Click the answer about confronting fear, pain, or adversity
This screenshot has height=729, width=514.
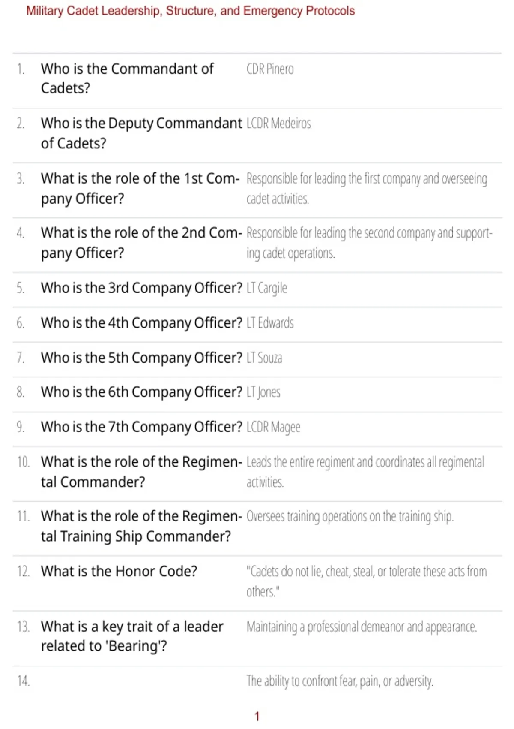click(x=340, y=681)
